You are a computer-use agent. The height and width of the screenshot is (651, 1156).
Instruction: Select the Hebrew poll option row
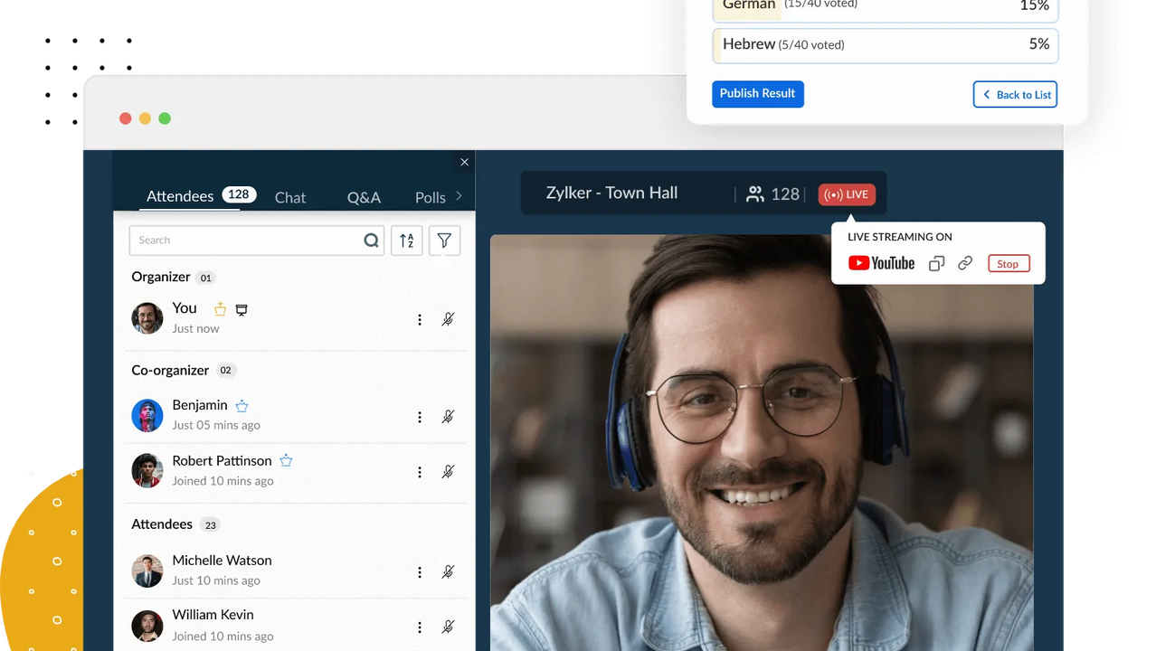tap(886, 45)
